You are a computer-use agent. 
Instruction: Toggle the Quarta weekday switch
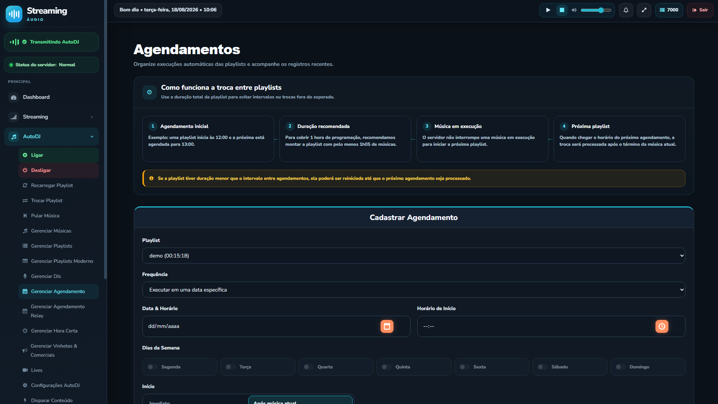[x=309, y=367]
